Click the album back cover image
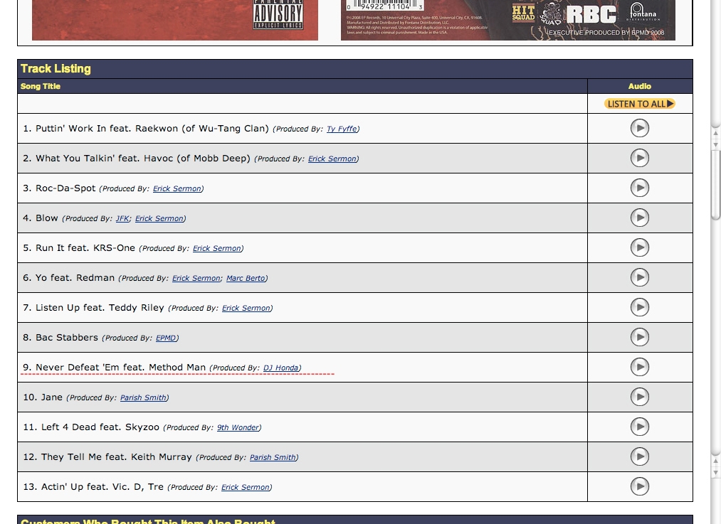721x524 pixels. [507, 20]
